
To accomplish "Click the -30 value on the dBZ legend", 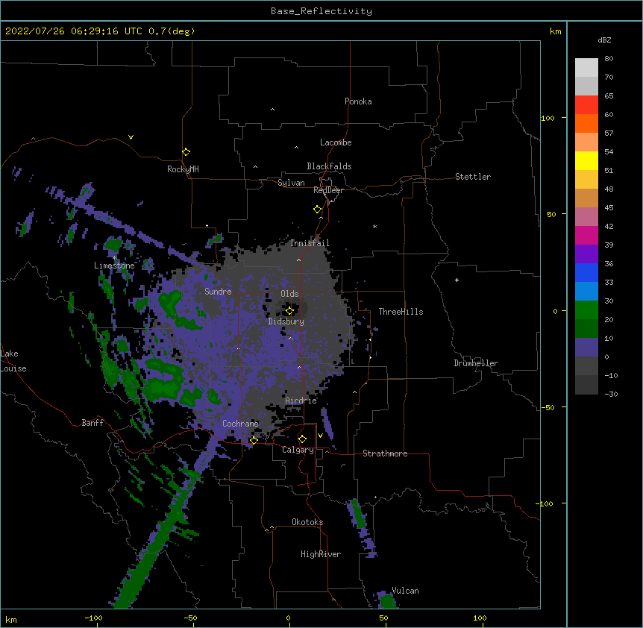I will pos(611,394).
